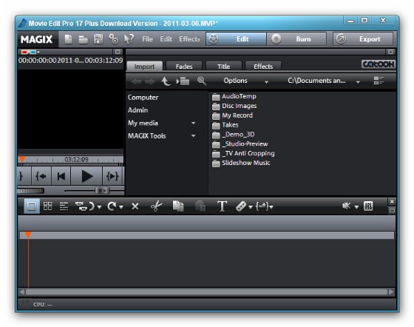The width and height of the screenshot is (414, 327).
Task: Cut with the scissors icon
Action: pos(156,206)
